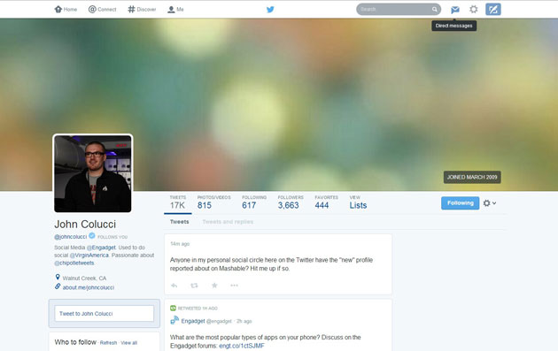View Favorites 444
558x351 pixels.
point(326,202)
